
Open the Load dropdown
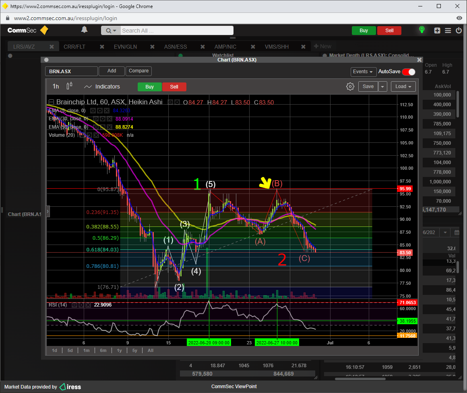click(403, 86)
